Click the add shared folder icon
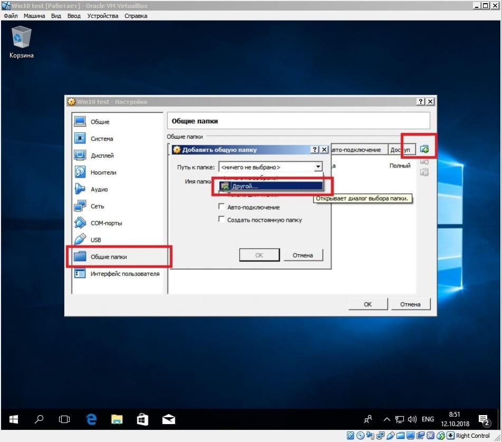 click(x=424, y=149)
